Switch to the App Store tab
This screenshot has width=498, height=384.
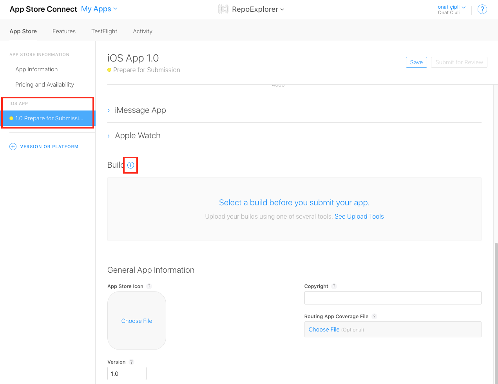click(x=23, y=31)
